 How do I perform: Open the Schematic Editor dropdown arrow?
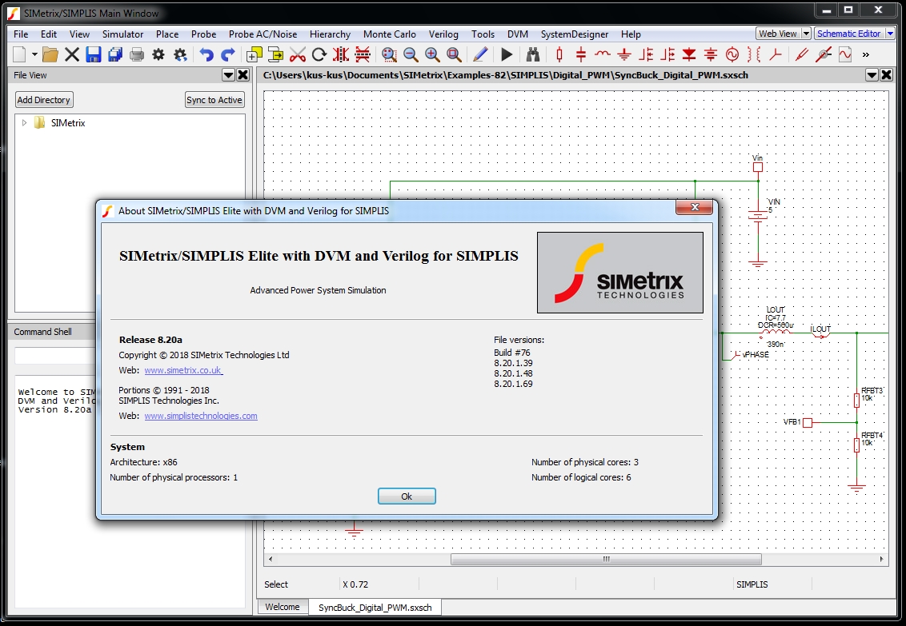[890, 34]
